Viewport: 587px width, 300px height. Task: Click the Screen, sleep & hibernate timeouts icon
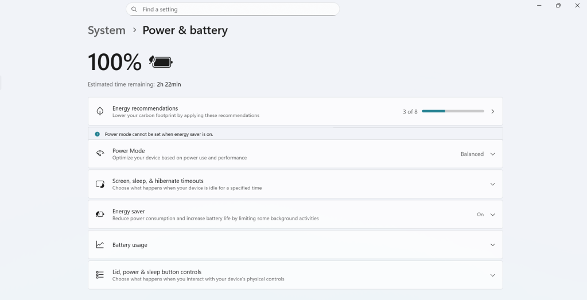(100, 184)
